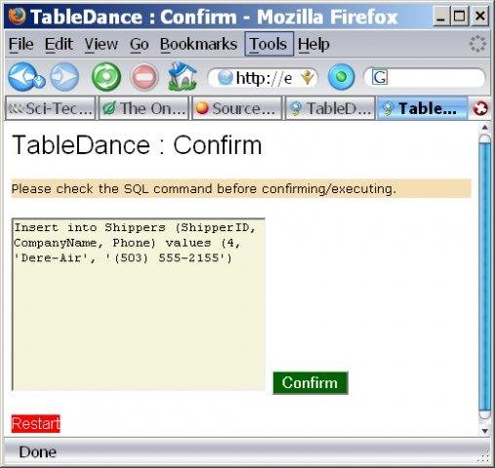495x468 pixels.
Task: Open the Back history dropdown arrow
Action: 40,81
